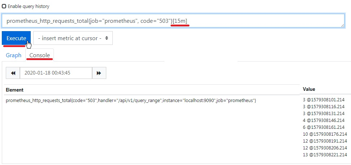Viewport: 351px width, 165px height.
Task: Click the value 6 @1579308161.214
Action: click(324, 127)
